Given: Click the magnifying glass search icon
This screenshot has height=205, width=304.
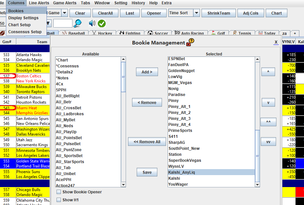Looking at the screenshot, I should click(x=77, y=24).
